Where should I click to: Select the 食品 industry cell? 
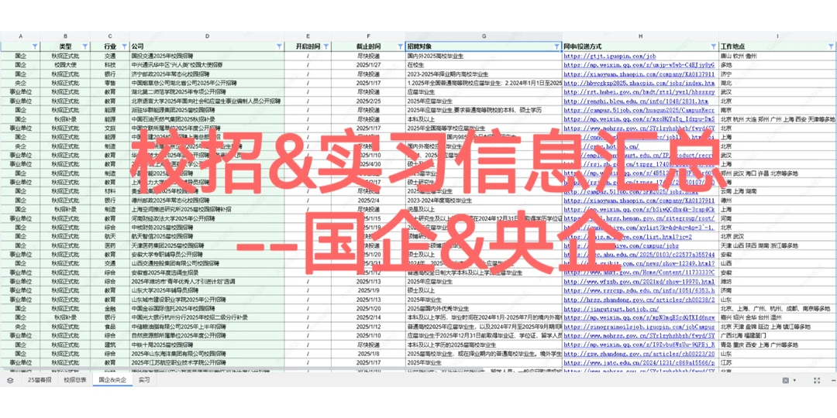(110, 327)
